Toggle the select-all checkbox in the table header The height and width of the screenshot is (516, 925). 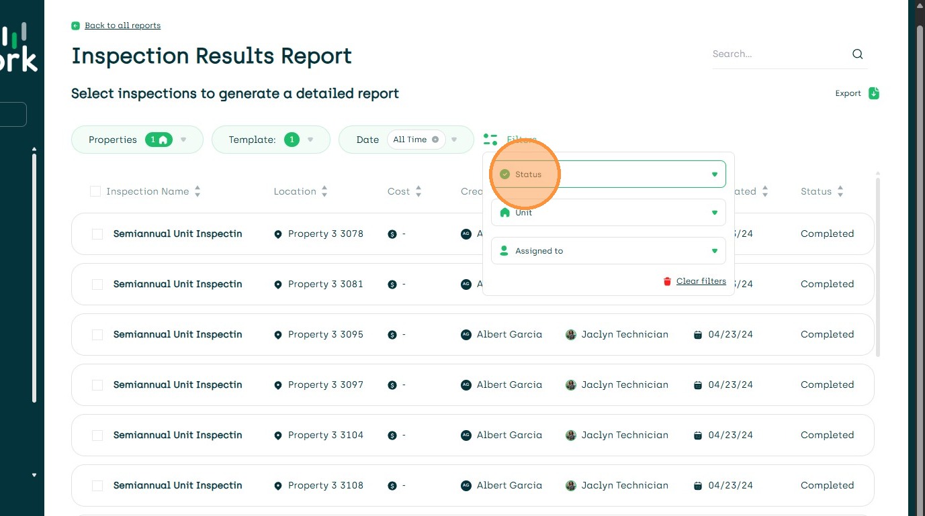pos(95,192)
